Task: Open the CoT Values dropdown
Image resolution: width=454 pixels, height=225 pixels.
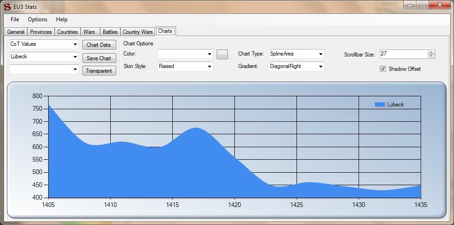Action: (x=76, y=44)
